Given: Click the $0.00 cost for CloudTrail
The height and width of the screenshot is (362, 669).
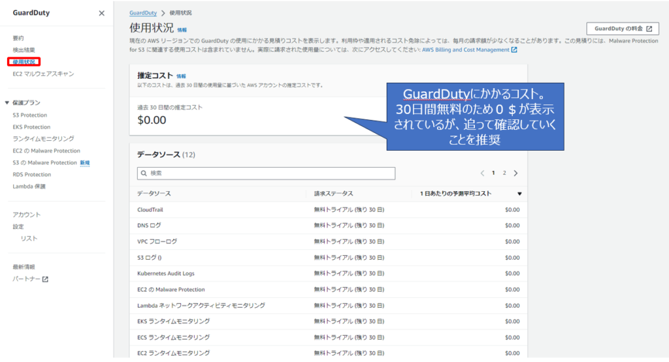Looking at the screenshot, I should pos(512,209).
